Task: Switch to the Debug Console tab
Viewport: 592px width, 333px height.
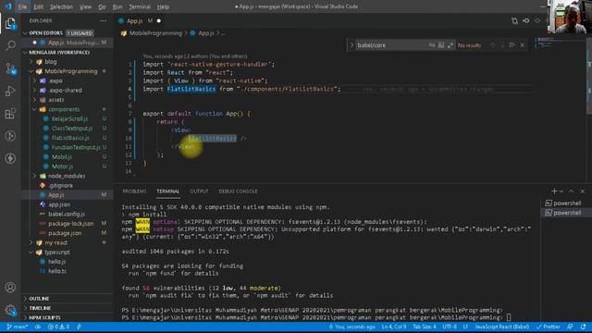Action: 238,191
